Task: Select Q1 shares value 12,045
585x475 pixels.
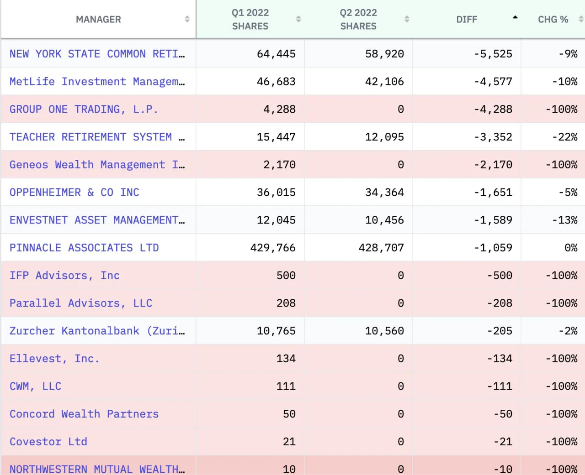Action: pos(276,220)
